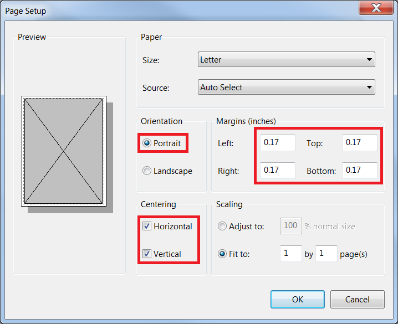Click the Fit to pages wide field
Screen dimensions: 398x324
click(x=291, y=253)
